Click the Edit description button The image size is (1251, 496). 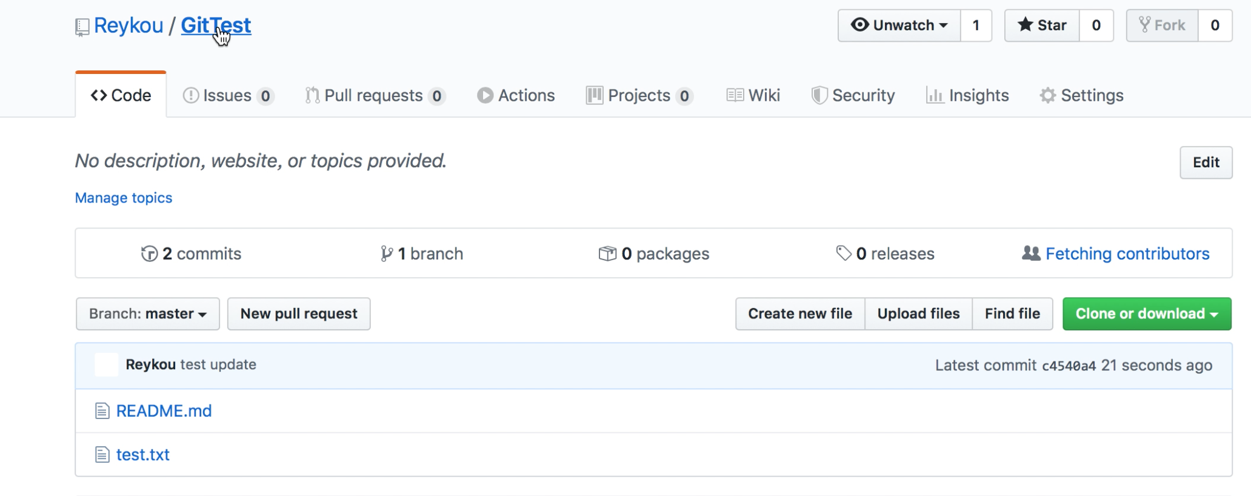pyautogui.click(x=1206, y=163)
